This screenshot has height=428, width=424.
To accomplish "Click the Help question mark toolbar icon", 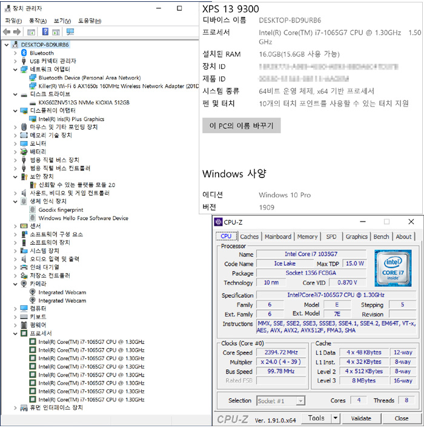I will pyautogui.click(x=45, y=31).
